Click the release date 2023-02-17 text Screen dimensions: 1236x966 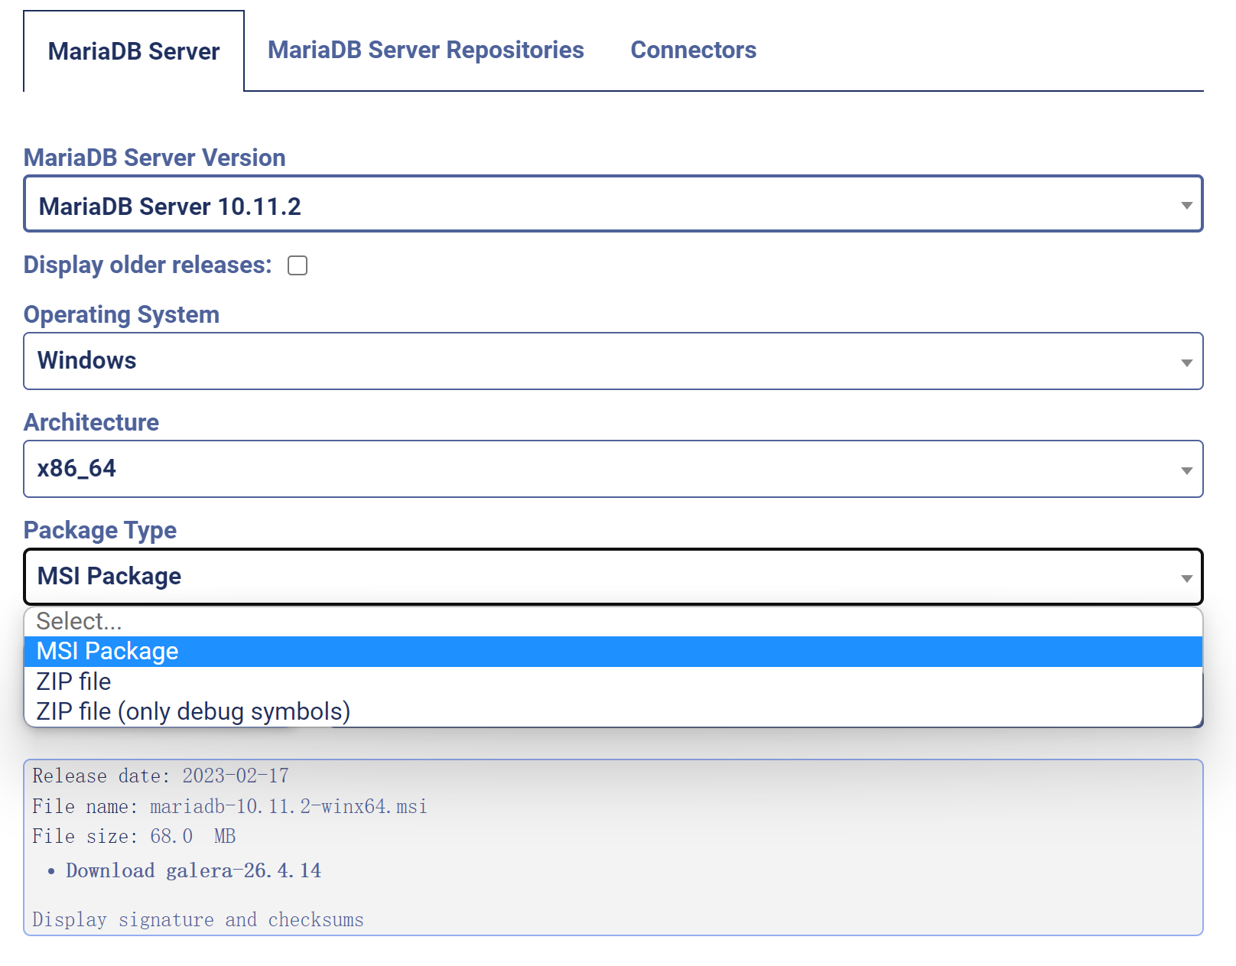click(236, 776)
